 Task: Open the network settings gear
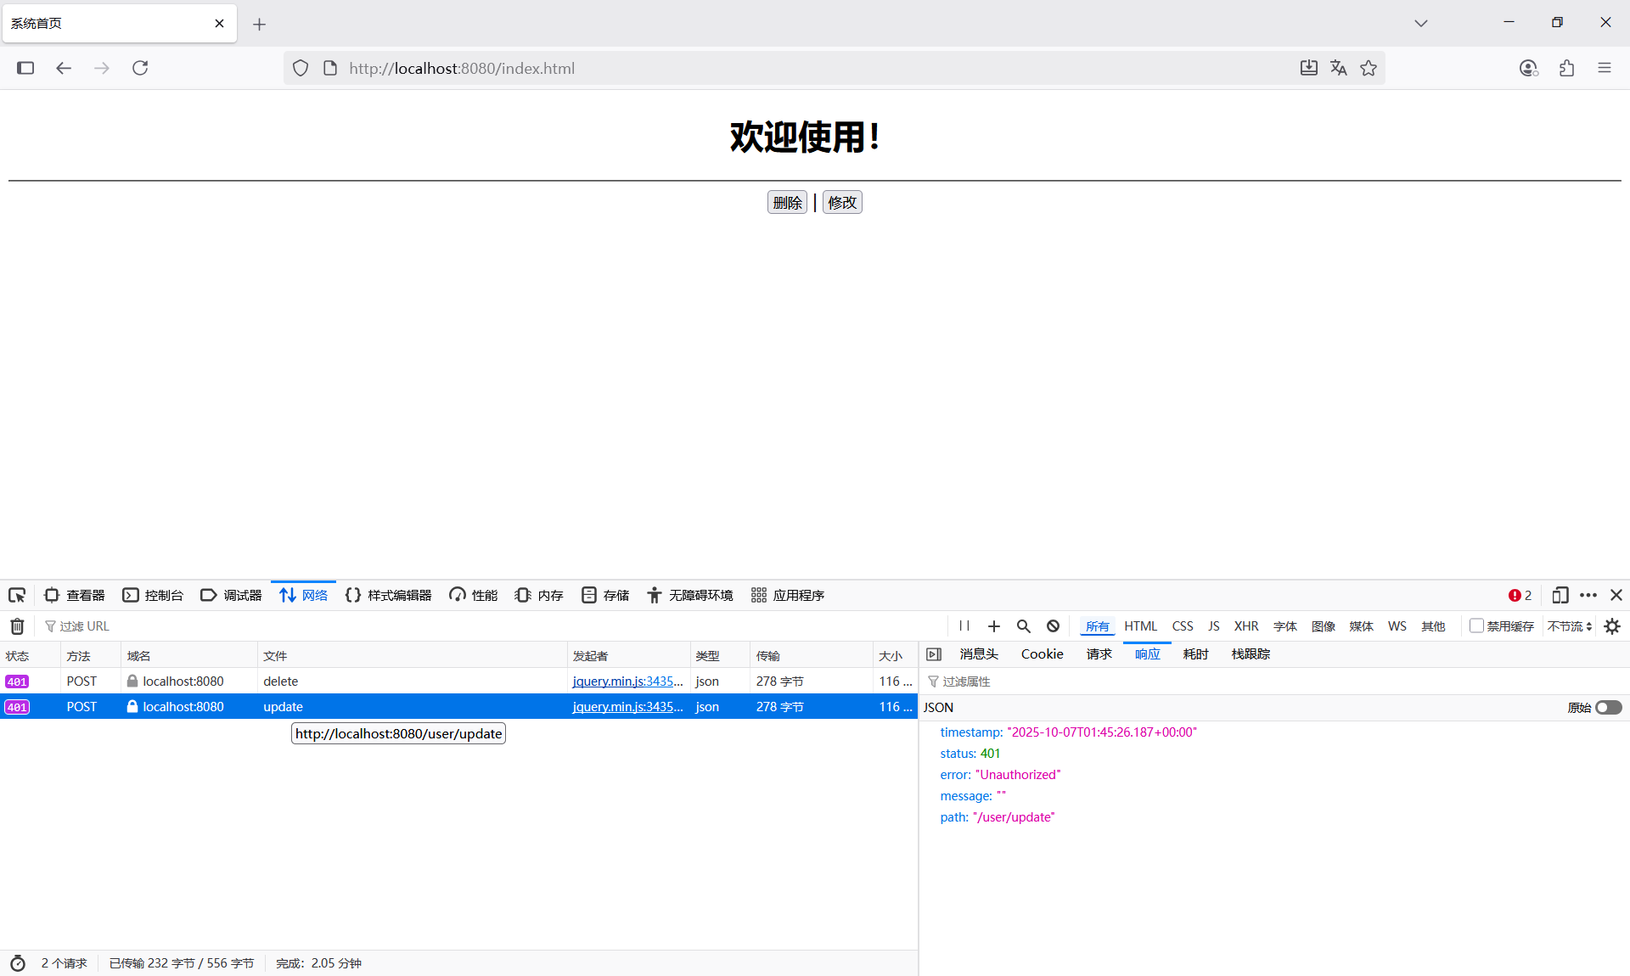(x=1611, y=625)
